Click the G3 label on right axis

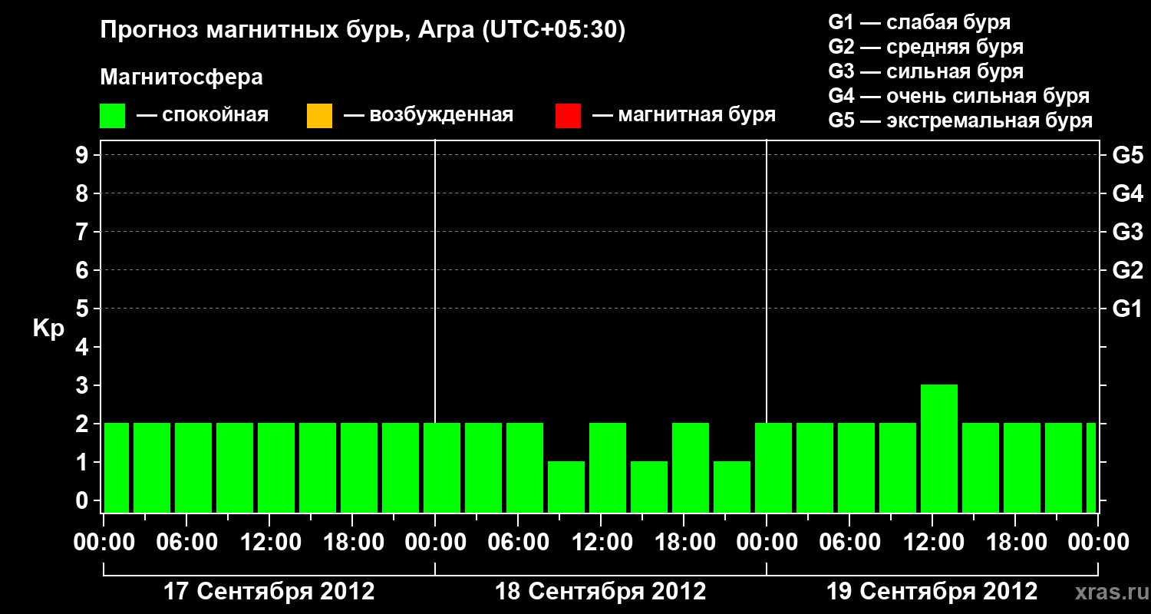click(x=1127, y=232)
